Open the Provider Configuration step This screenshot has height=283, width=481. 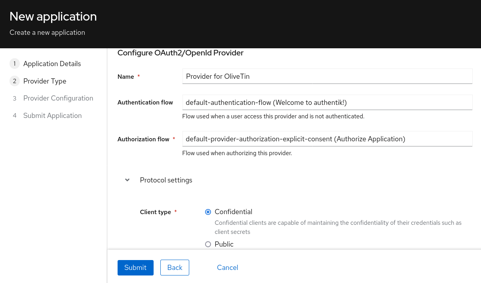point(58,98)
